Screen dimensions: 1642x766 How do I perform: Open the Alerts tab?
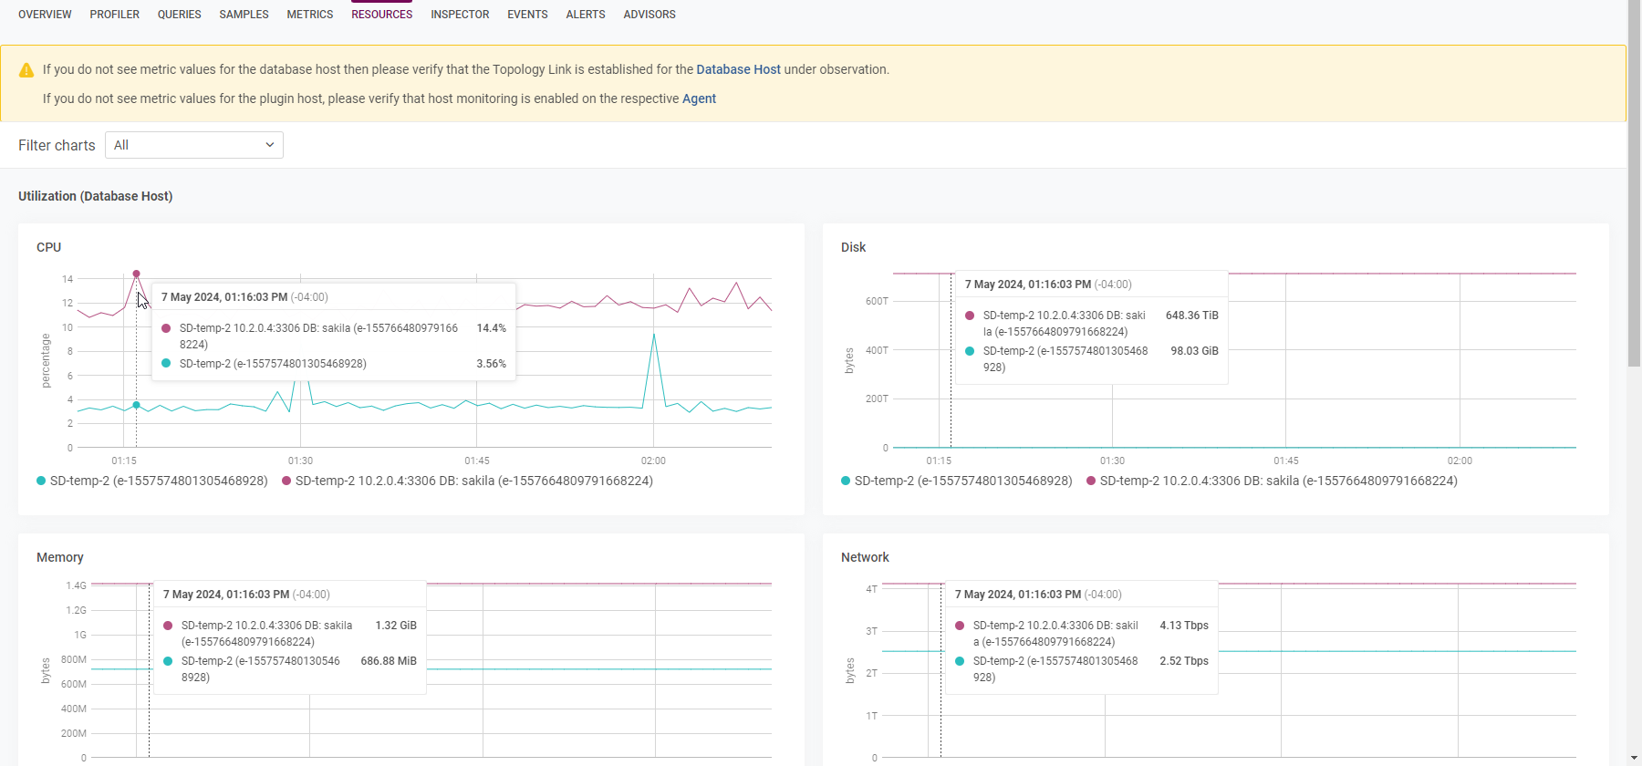point(585,15)
